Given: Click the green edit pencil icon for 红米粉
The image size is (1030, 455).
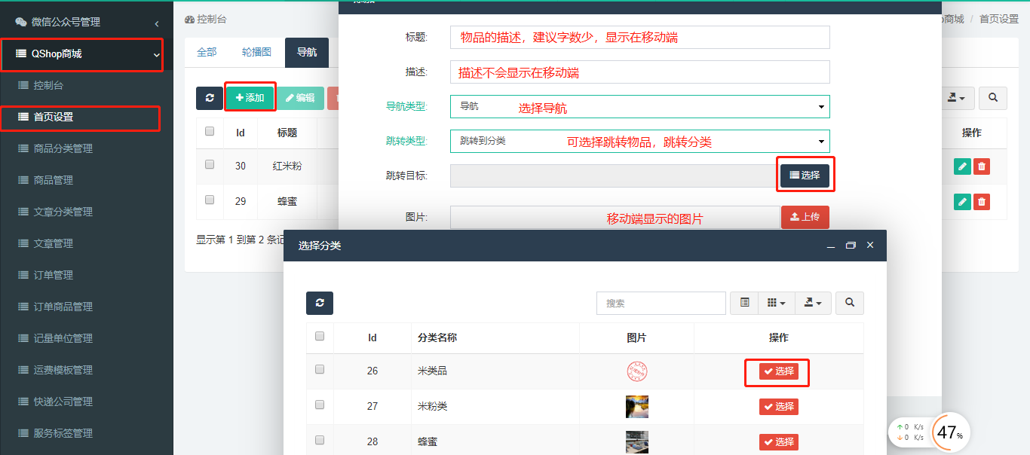Looking at the screenshot, I should click(x=962, y=166).
